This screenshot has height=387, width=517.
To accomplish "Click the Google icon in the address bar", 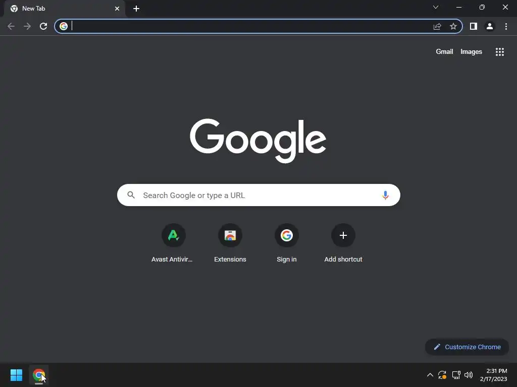I will tap(64, 26).
